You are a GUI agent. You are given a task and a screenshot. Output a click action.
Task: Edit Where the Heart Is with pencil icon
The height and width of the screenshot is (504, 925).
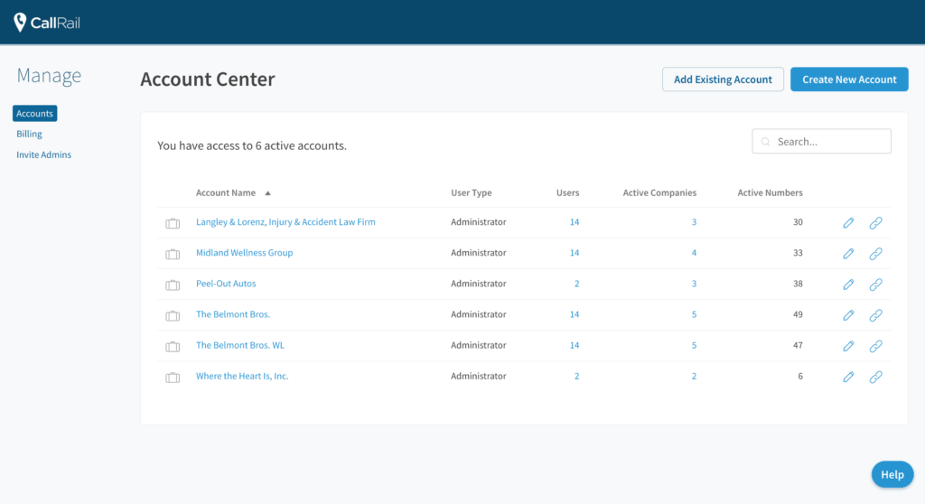tap(848, 376)
